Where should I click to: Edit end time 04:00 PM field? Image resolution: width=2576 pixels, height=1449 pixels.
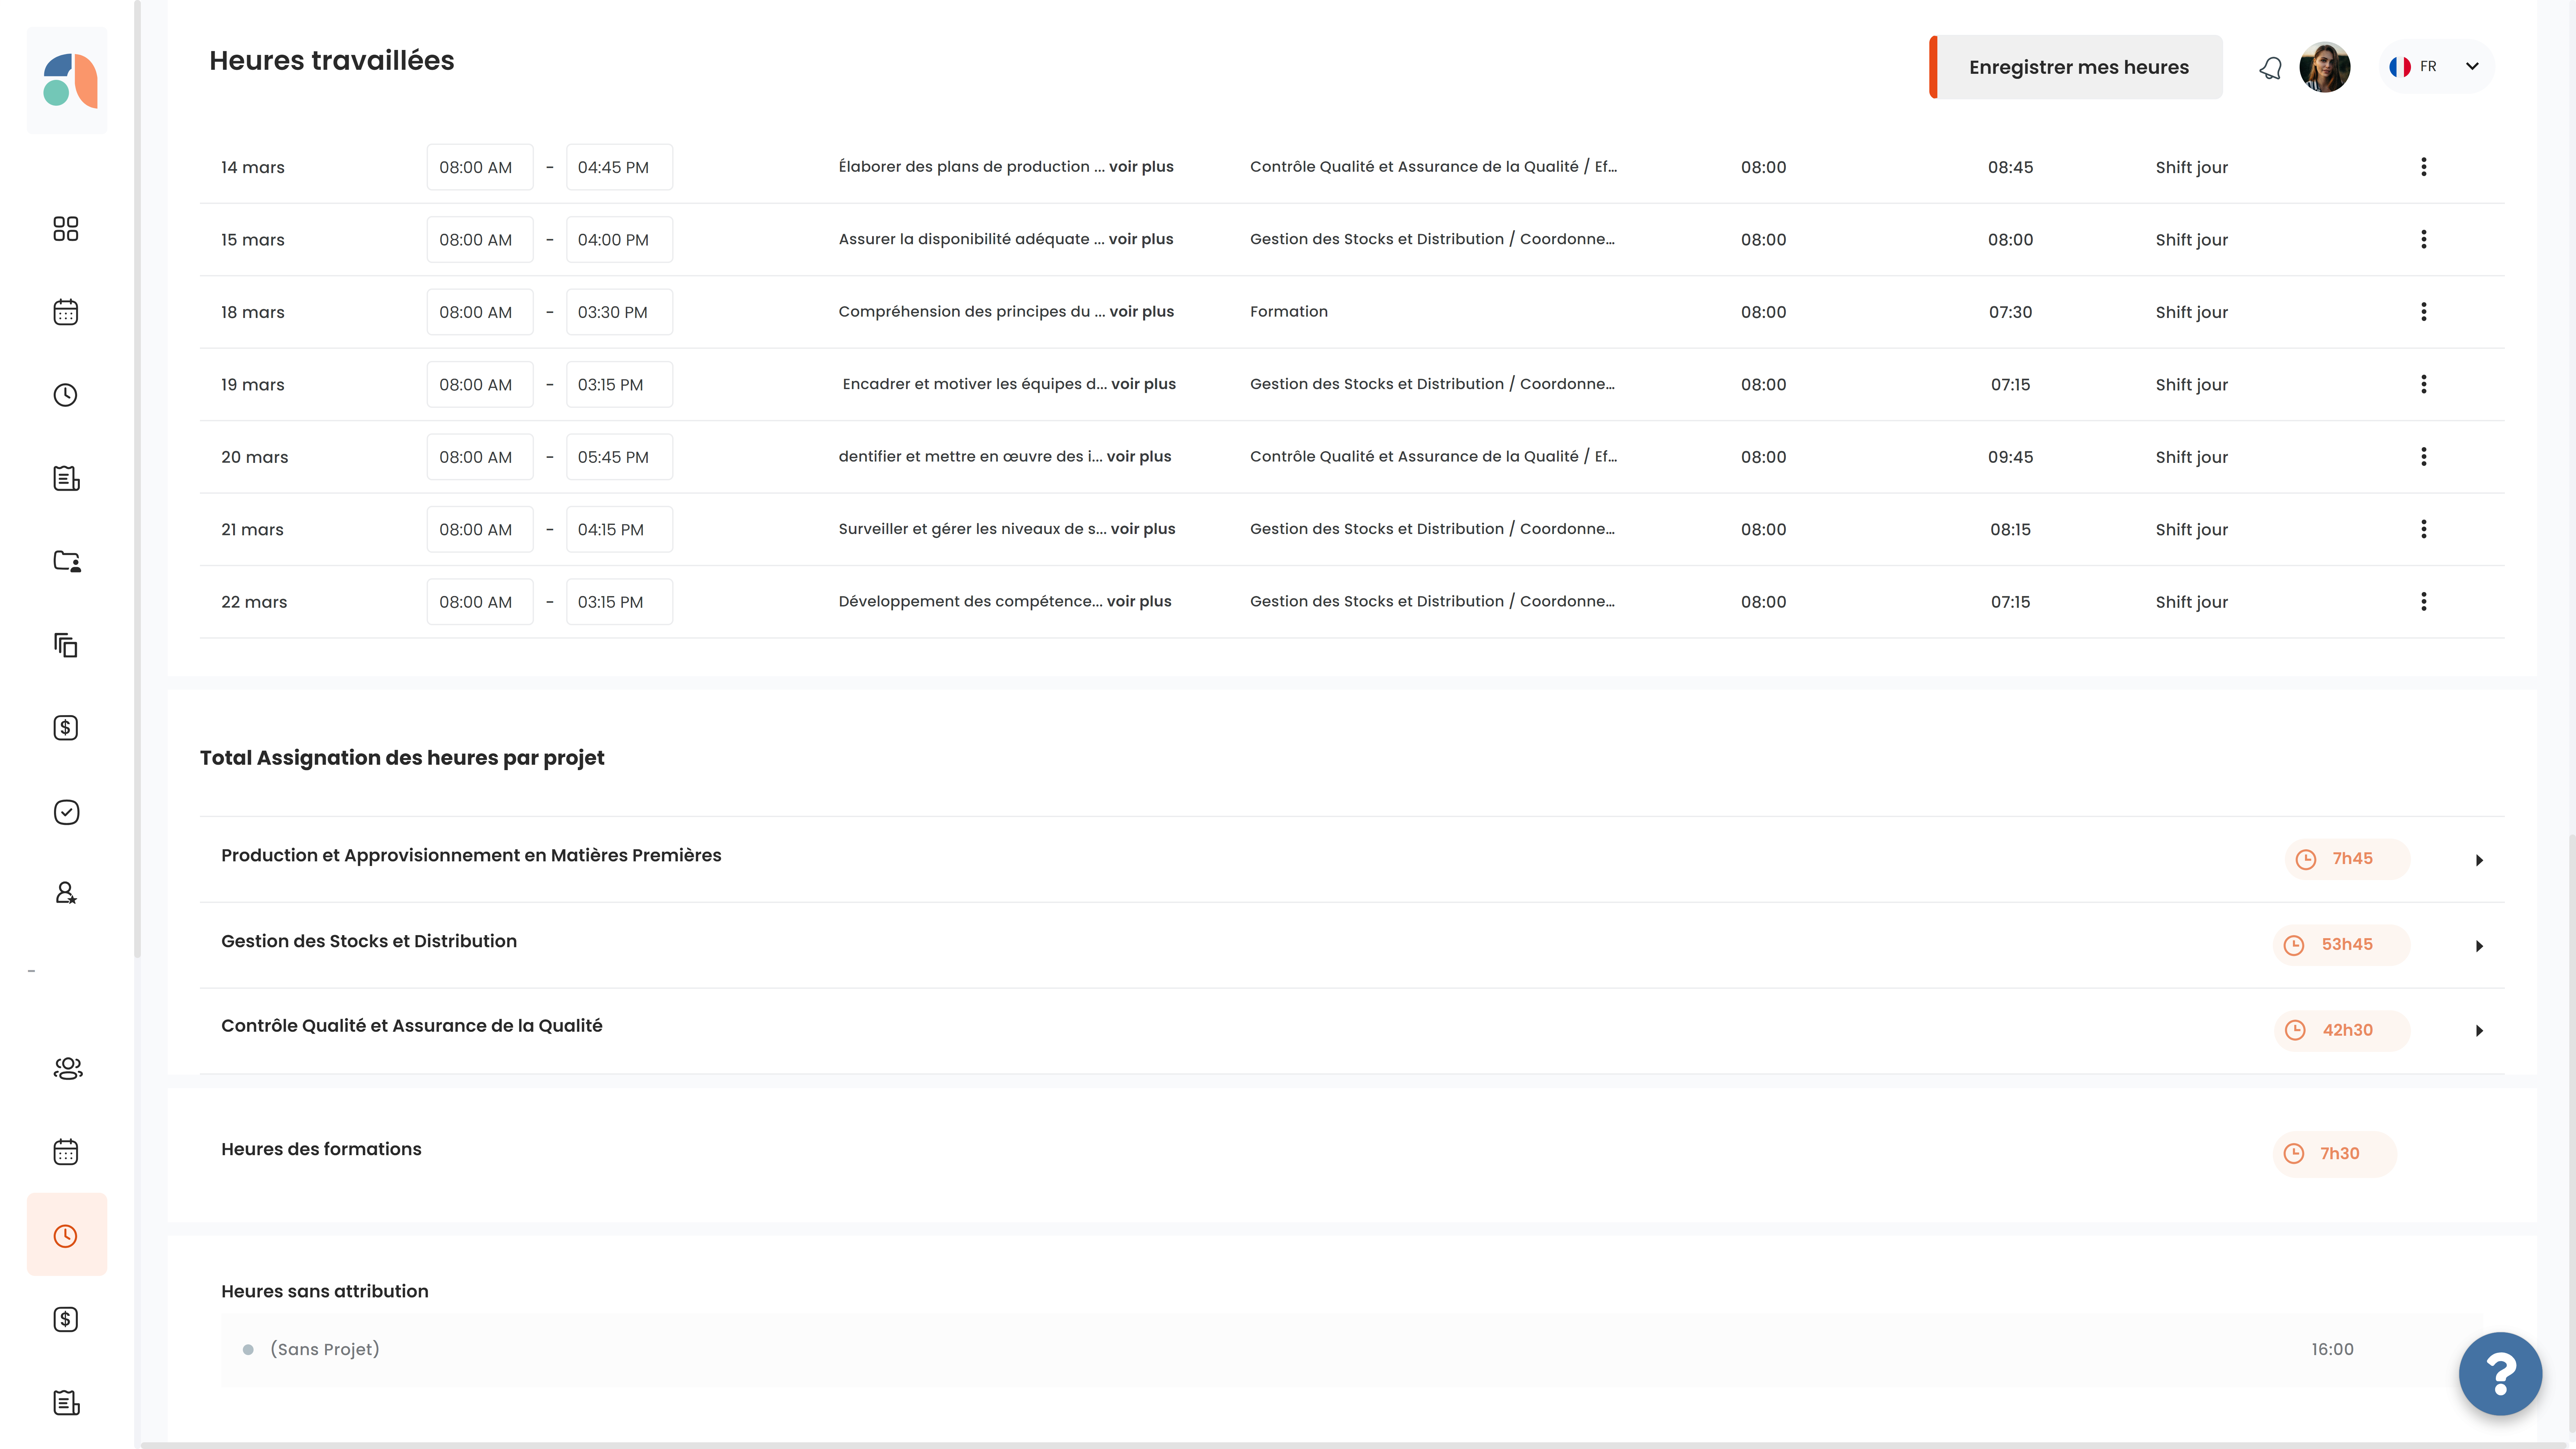click(x=619, y=239)
